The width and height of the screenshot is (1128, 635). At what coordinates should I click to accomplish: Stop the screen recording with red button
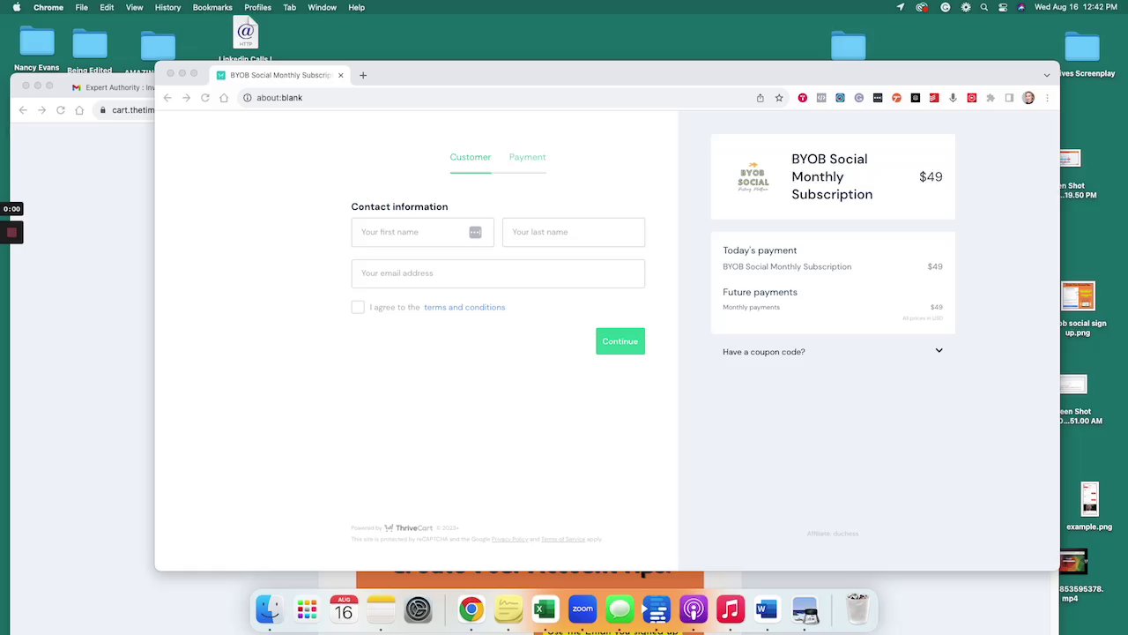pyautogui.click(x=11, y=233)
